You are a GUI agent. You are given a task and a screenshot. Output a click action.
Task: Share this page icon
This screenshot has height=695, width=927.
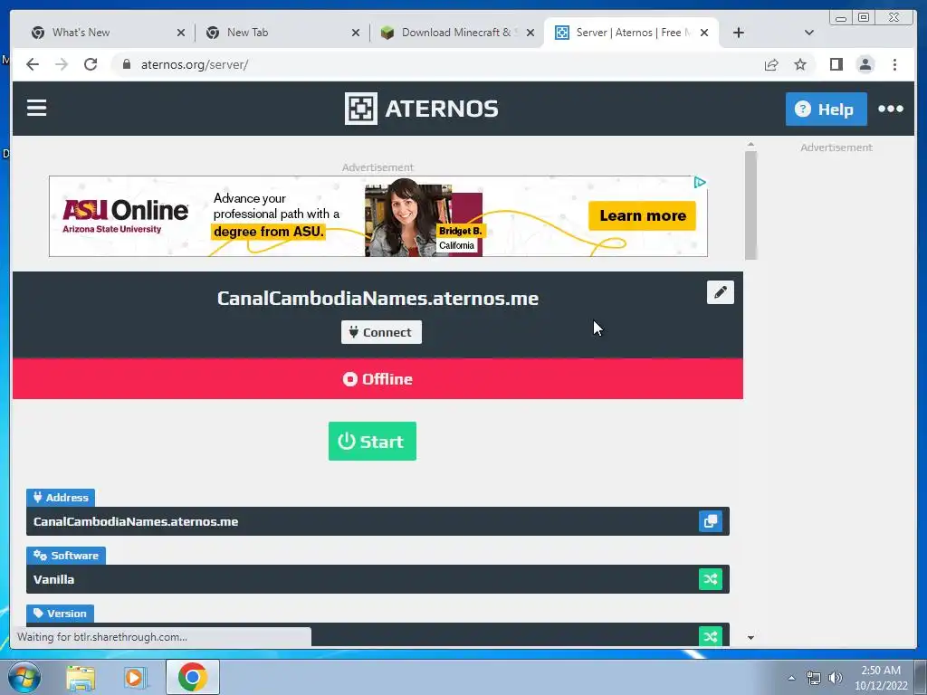pyautogui.click(x=771, y=64)
